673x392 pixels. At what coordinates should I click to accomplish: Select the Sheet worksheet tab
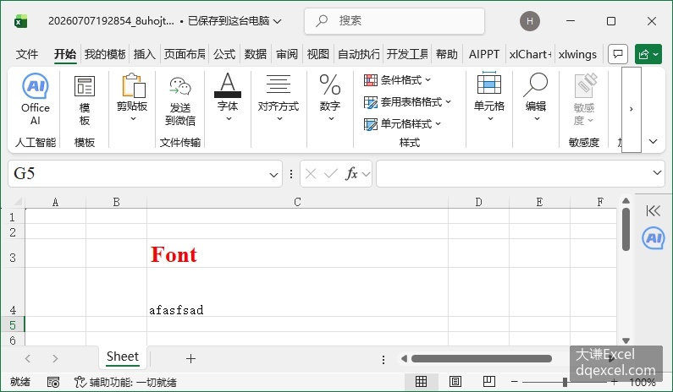tap(122, 357)
